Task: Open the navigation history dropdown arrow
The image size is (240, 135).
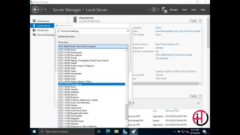Action: [x=45, y=10]
